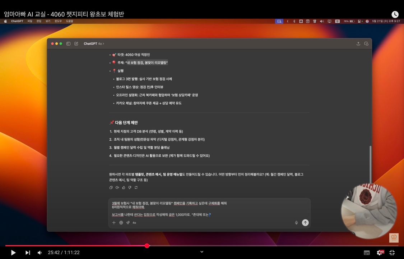Click the Watch later clock icon
This screenshot has width=404, height=259.
395,14
